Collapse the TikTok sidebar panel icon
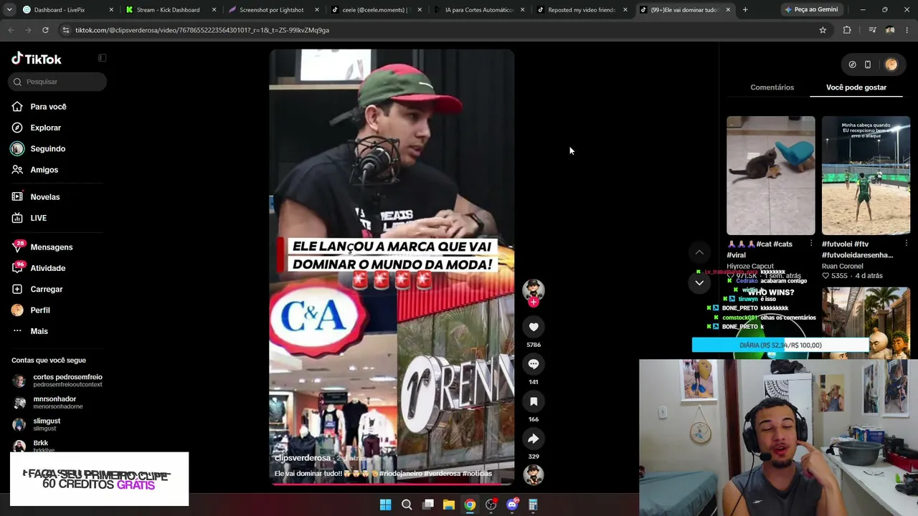 click(x=102, y=58)
